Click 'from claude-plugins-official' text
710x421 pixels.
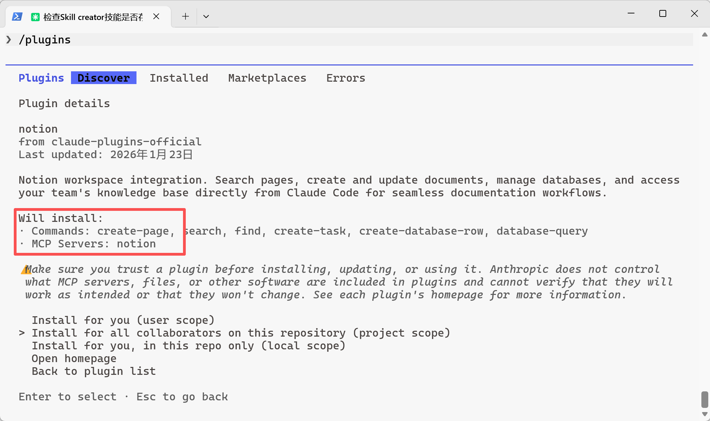pos(110,142)
